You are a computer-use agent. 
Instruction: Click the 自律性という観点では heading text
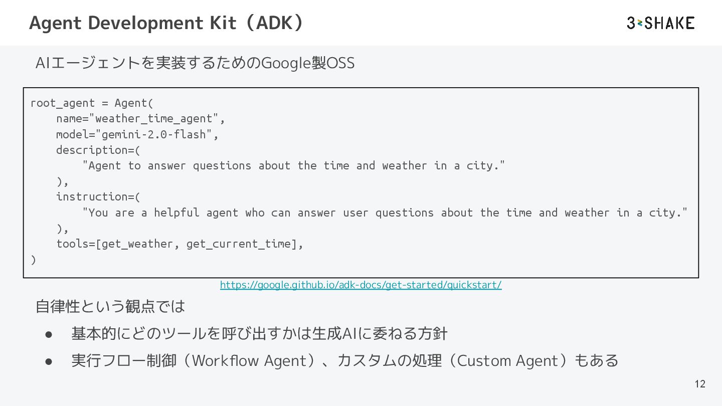pyautogui.click(x=110, y=306)
